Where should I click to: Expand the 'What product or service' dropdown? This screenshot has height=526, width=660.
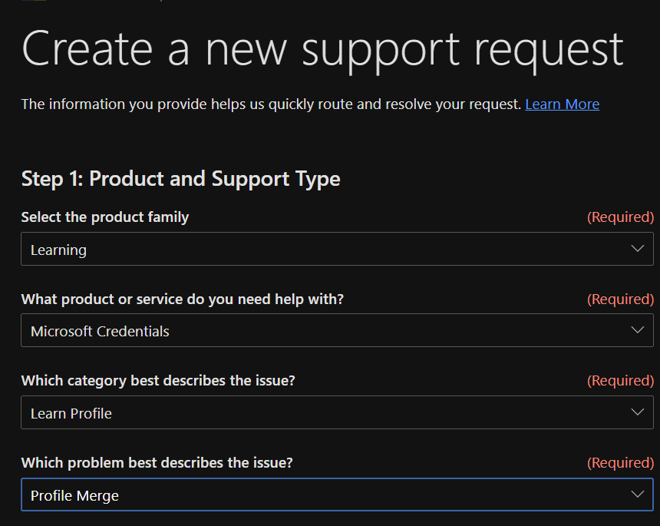338,330
